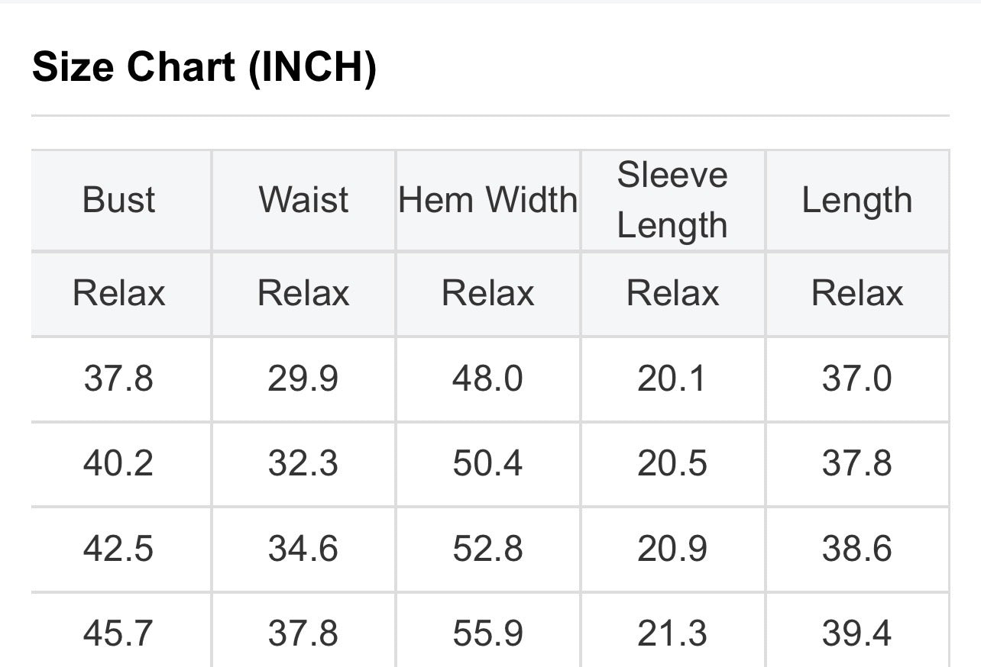The width and height of the screenshot is (981, 667).
Task: Select the 40.2 bust measurement
Action: [118, 464]
